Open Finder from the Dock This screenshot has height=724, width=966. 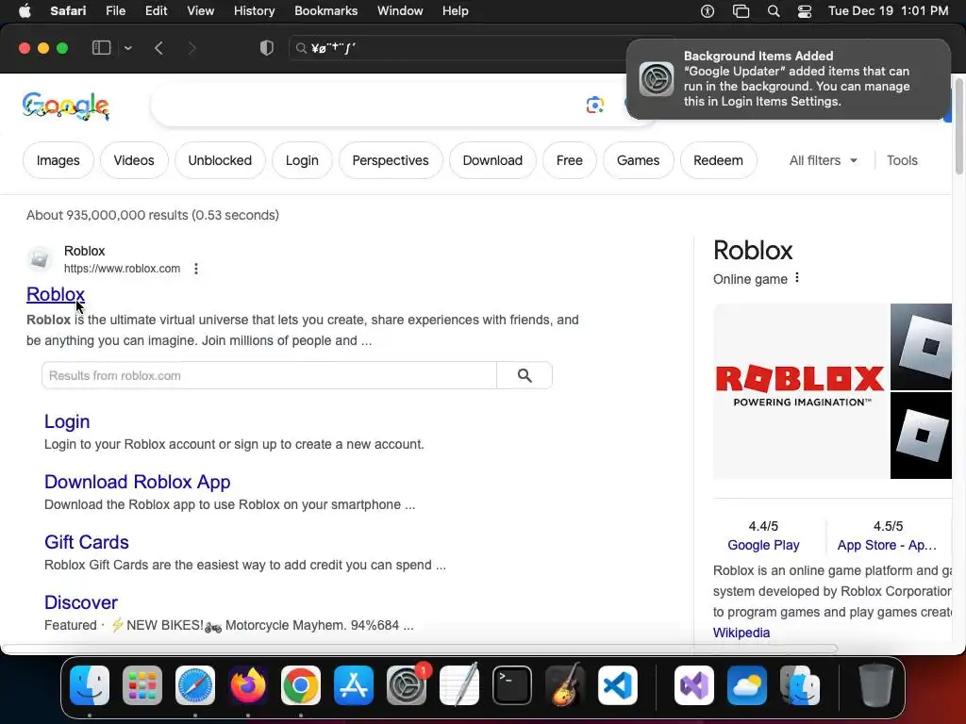(90, 685)
